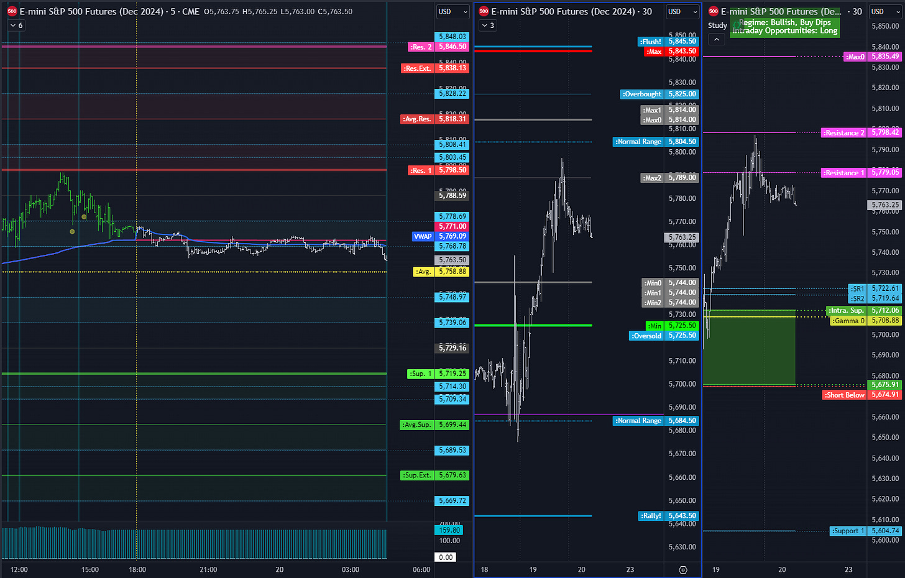Viewport: 905px width, 578px height.
Task: Click the 23 date label on the middle chart axis
Action: point(630,570)
